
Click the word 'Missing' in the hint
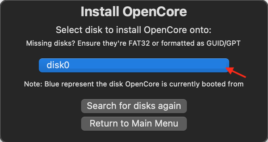39,44
